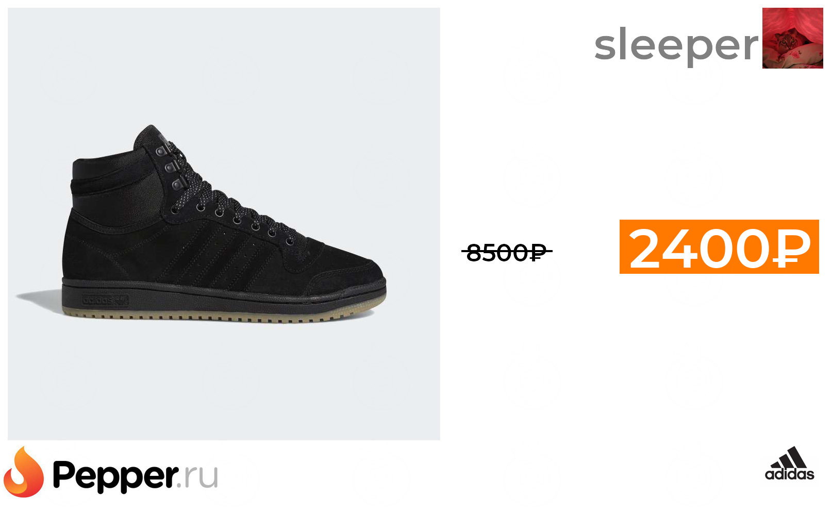The image size is (832, 512).
Task: Click the heel panel of the sneaker
Action: [x=90, y=247]
